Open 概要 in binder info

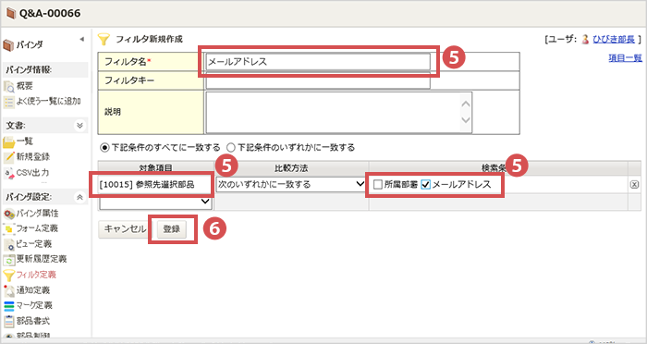[24, 85]
